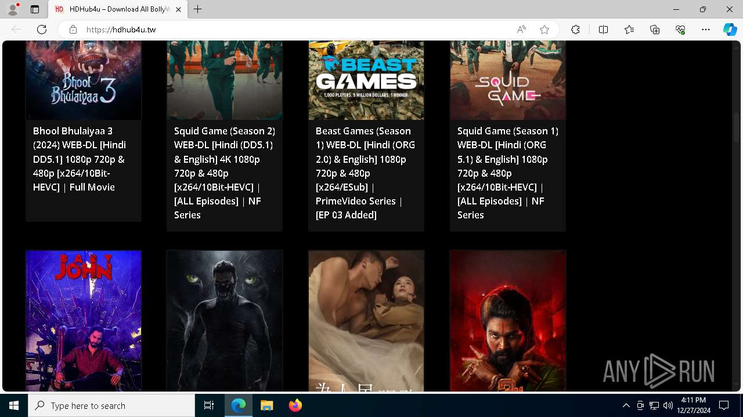The image size is (743, 417).
Task: Toggle split screen view
Action: pos(603,30)
